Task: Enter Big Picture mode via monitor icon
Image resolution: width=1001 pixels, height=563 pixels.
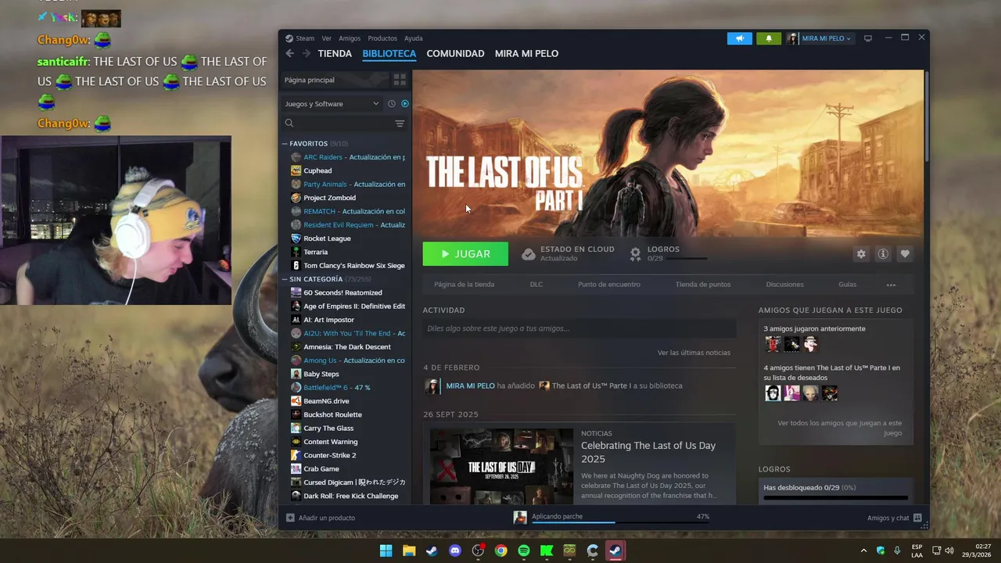Action: point(867,38)
